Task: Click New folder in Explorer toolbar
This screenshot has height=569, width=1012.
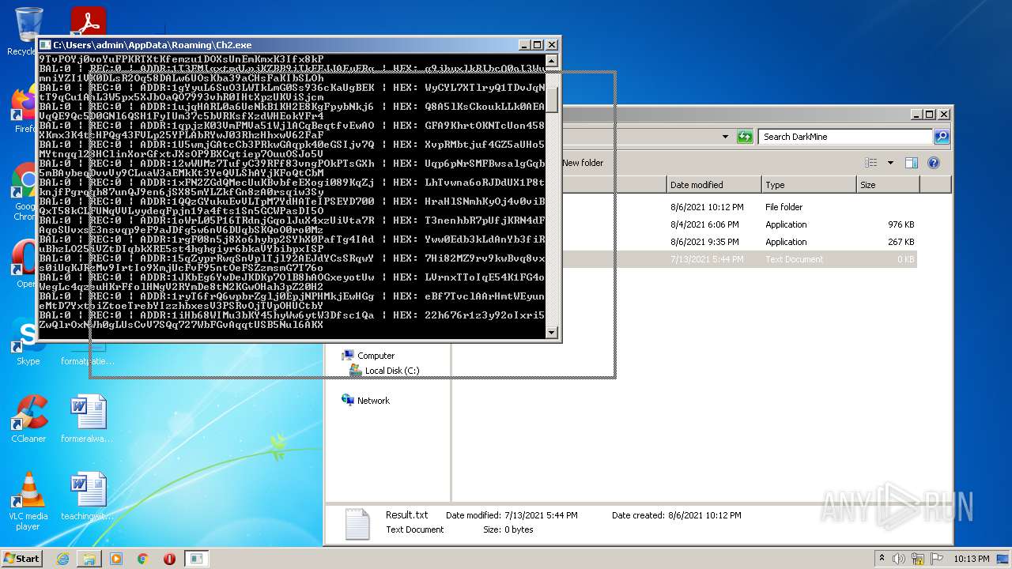Action: coord(583,163)
